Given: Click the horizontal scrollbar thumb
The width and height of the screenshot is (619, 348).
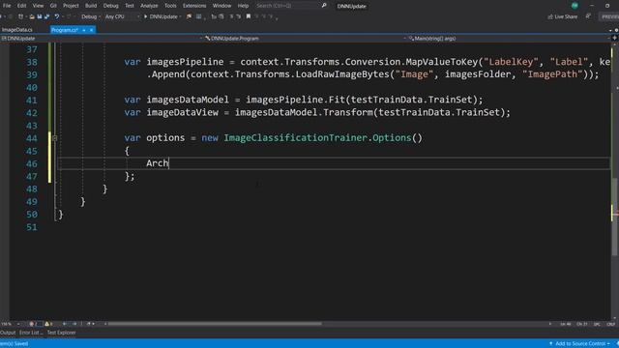Looking at the screenshot, I should [x=215, y=324].
